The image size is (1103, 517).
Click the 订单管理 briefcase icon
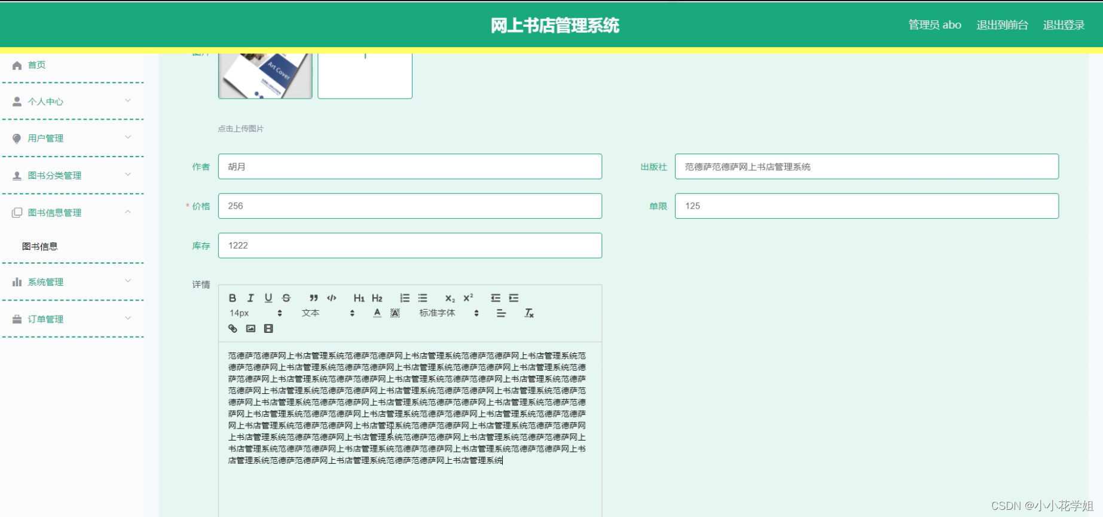(17, 319)
